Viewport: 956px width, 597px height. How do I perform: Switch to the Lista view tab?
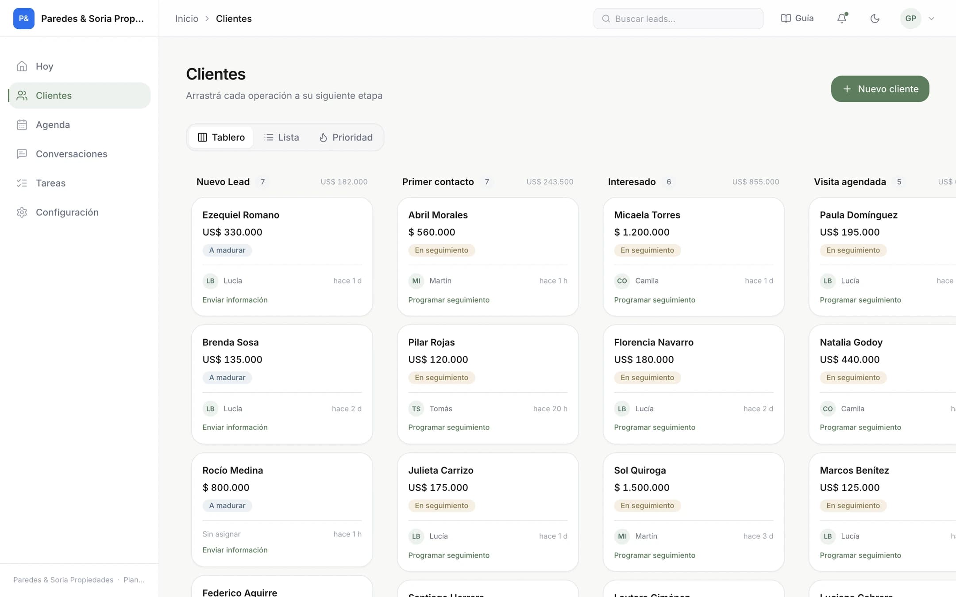pos(281,137)
